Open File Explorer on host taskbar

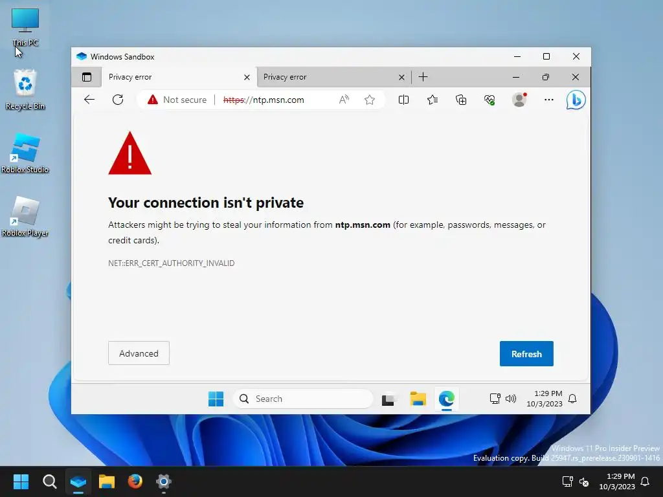click(107, 481)
